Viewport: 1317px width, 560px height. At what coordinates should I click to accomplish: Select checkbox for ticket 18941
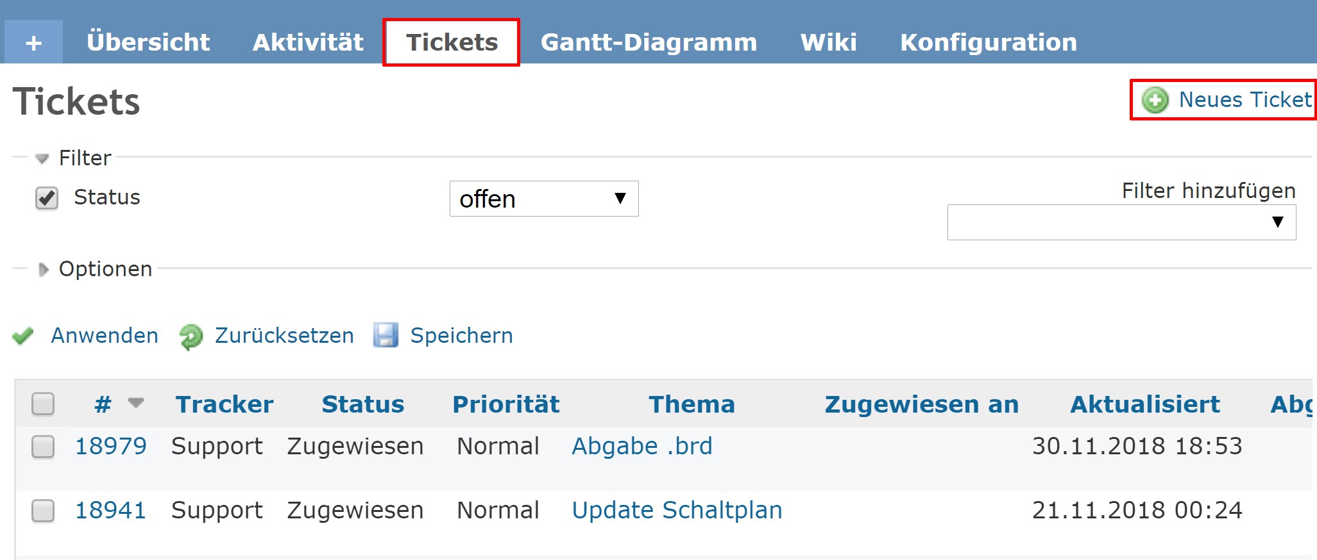click(x=43, y=511)
